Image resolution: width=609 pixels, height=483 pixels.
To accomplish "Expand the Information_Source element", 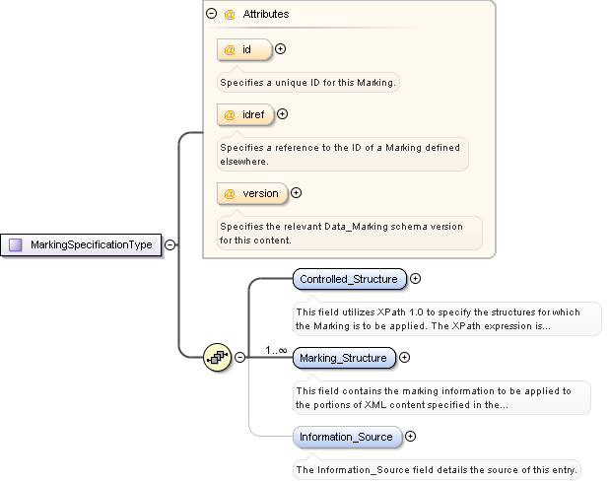I will (x=410, y=437).
